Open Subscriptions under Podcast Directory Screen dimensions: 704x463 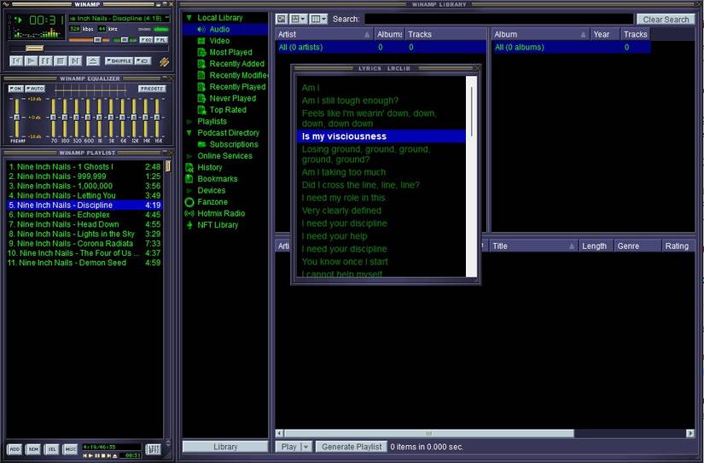(x=234, y=144)
